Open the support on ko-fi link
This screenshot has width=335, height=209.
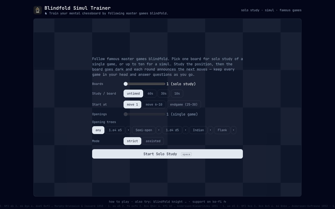209,202
